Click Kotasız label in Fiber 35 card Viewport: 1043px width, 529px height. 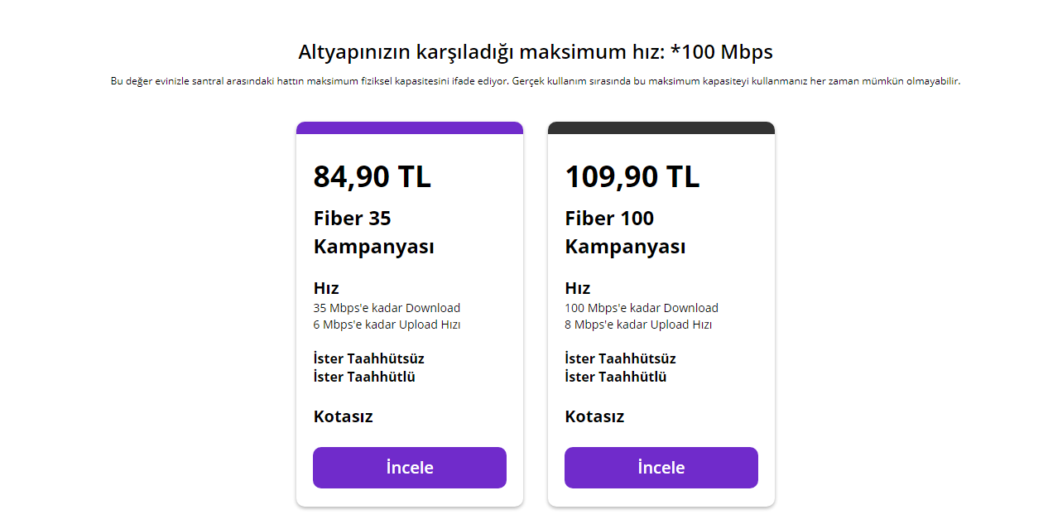(343, 416)
